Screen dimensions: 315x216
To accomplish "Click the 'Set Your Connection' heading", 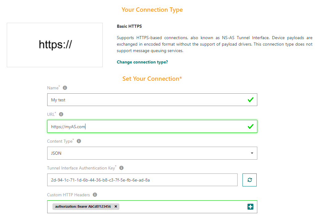I will coord(152,79).
